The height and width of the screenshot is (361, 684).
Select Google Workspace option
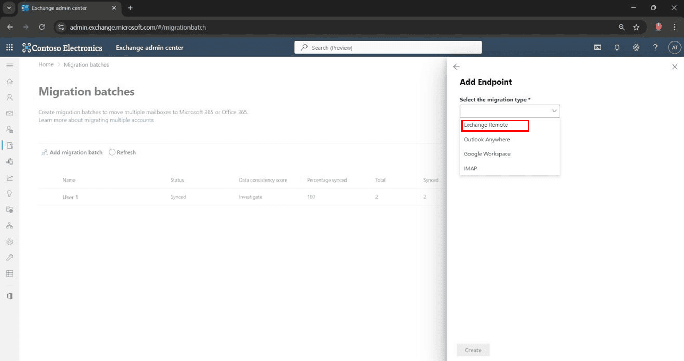pyautogui.click(x=487, y=154)
